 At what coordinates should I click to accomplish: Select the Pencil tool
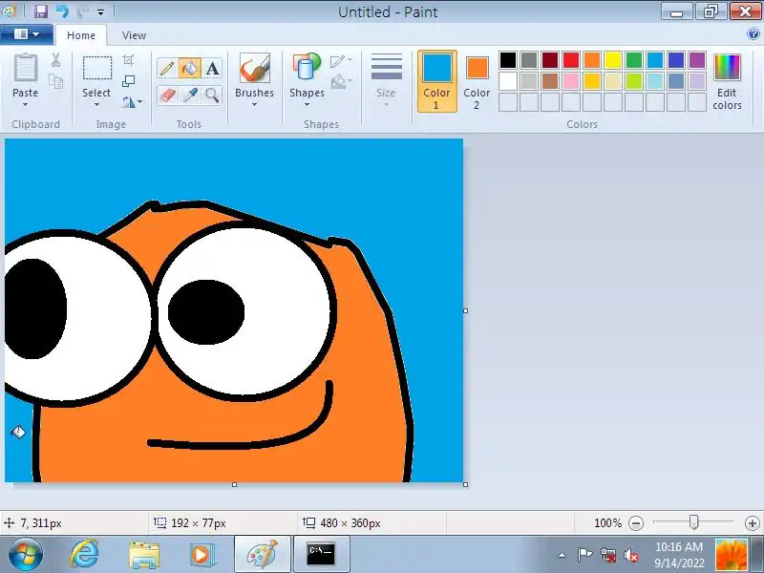166,69
